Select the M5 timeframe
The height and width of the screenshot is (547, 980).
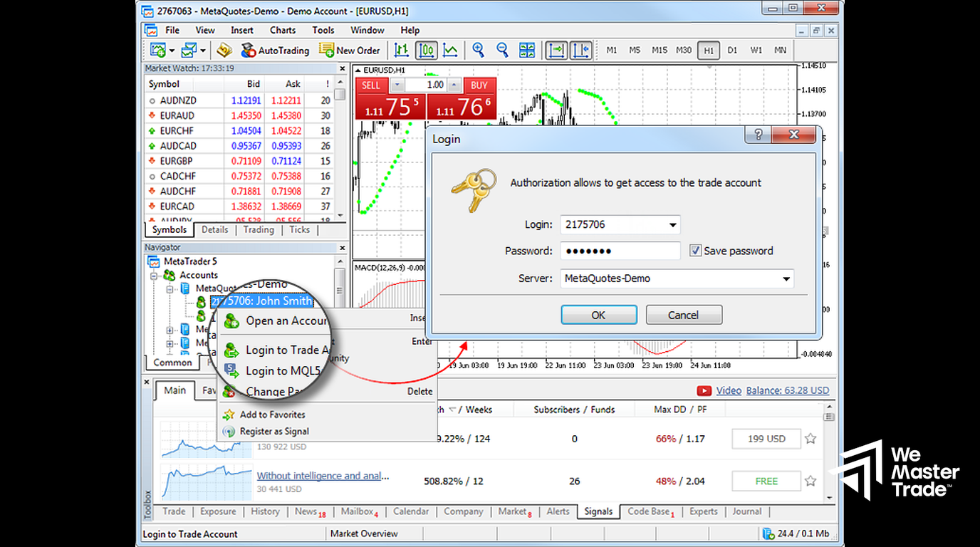coord(635,51)
